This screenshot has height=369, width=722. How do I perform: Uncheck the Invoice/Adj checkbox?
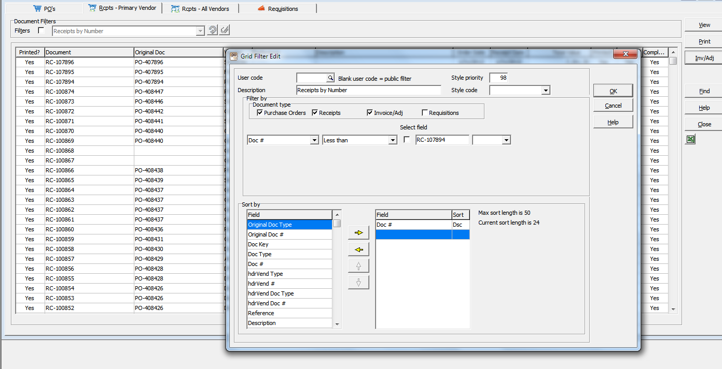click(370, 113)
